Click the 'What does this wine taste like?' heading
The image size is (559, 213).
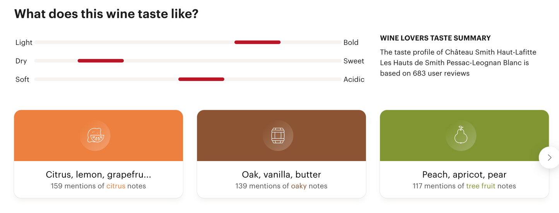pos(106,14)
